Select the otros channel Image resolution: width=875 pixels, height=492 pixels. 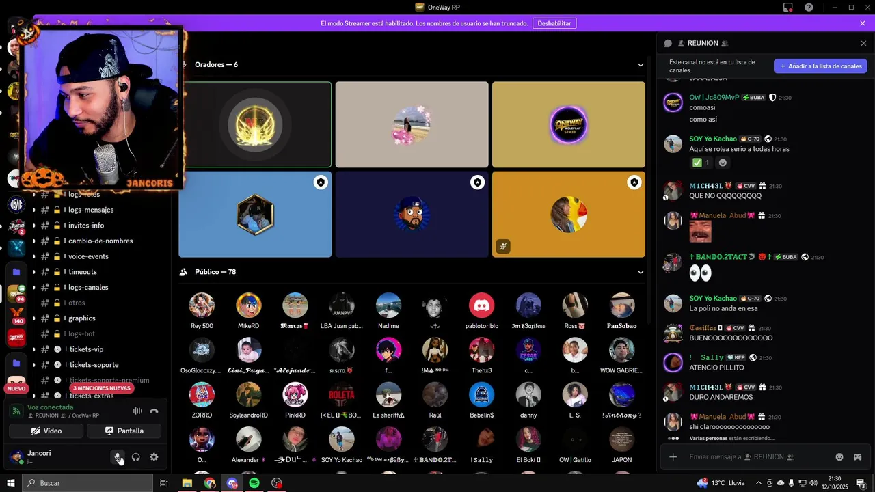pos(77,303)
